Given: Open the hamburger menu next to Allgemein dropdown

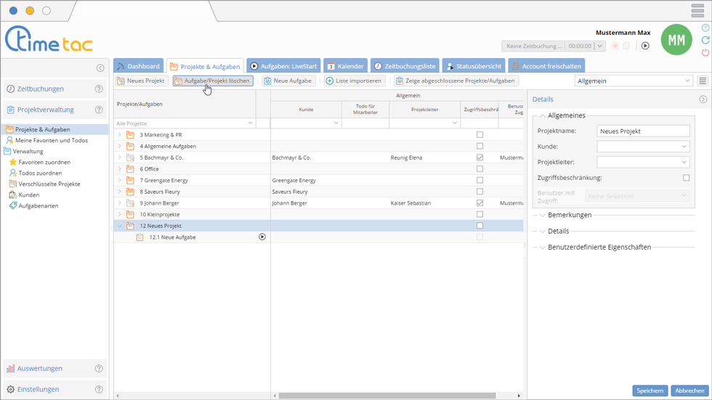Looking at the screenshot, I should pos(703,81).
